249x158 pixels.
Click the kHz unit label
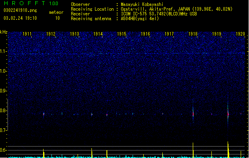click(x=4, y=32)
